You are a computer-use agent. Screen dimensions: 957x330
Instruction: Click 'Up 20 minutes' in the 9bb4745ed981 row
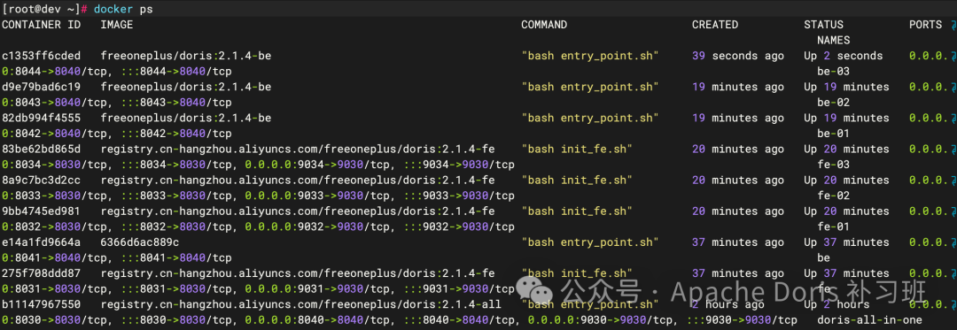coord(846,211)
